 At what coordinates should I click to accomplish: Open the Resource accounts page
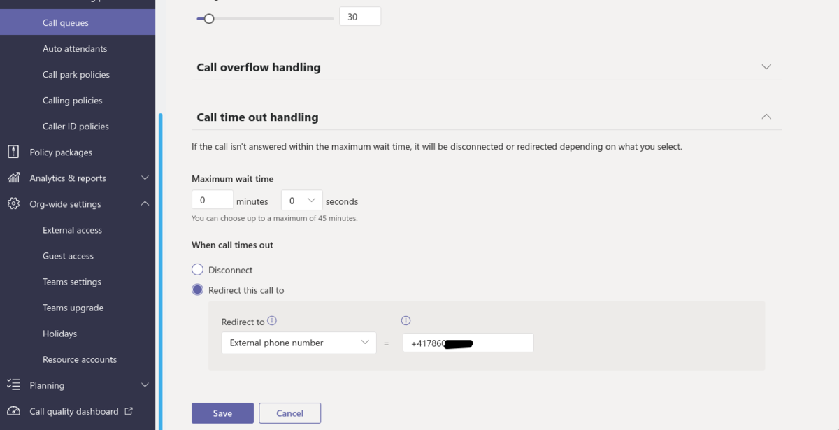tap(80, 359)
